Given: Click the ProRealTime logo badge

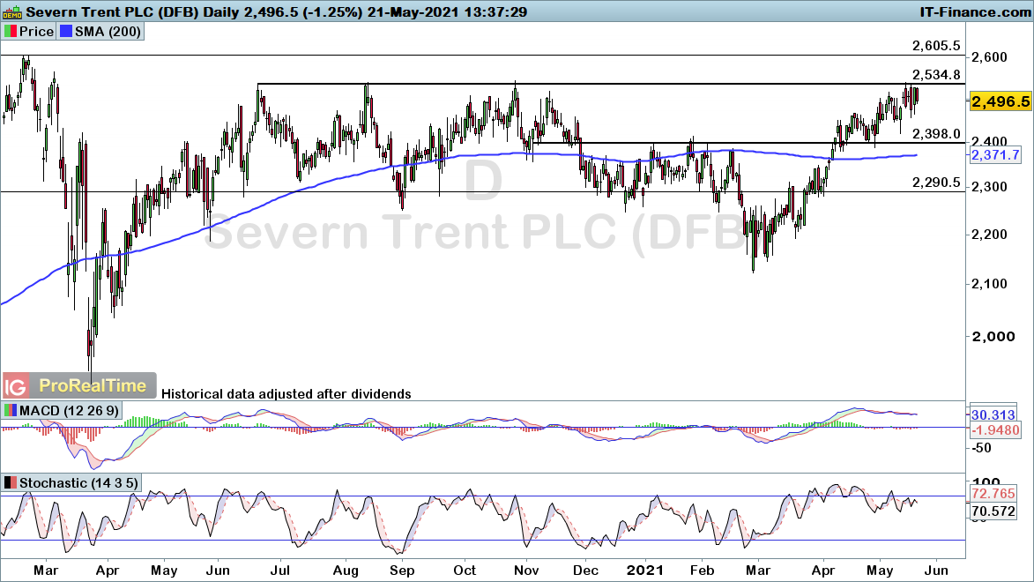Looking at the screenshot, I should [93, 385].
